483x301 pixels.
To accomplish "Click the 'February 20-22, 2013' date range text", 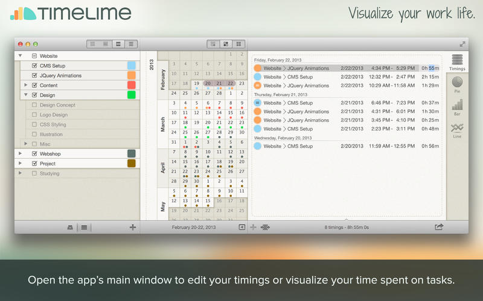I will point(194,228).
